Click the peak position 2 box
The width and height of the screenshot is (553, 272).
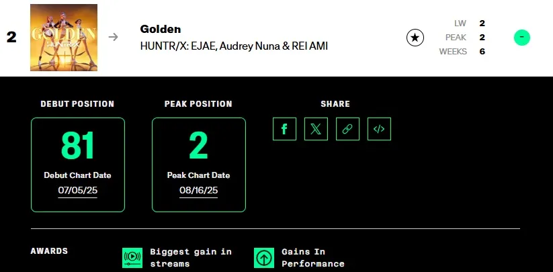tap(199, 165)
